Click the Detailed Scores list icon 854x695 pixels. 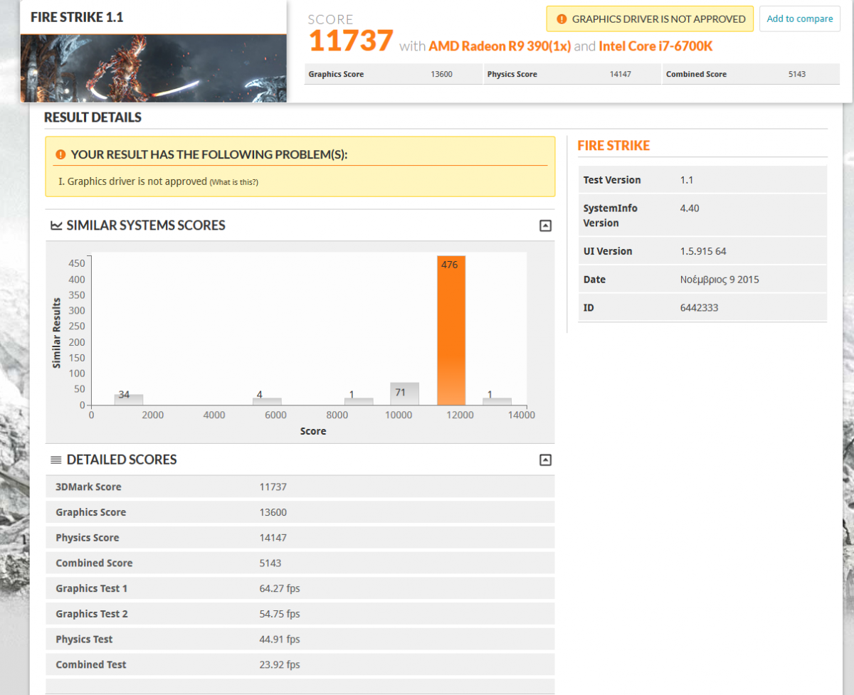pyautogui.click(x=56, y=460)
